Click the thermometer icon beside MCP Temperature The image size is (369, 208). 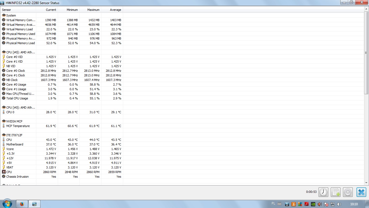click(x=4, y=126)
